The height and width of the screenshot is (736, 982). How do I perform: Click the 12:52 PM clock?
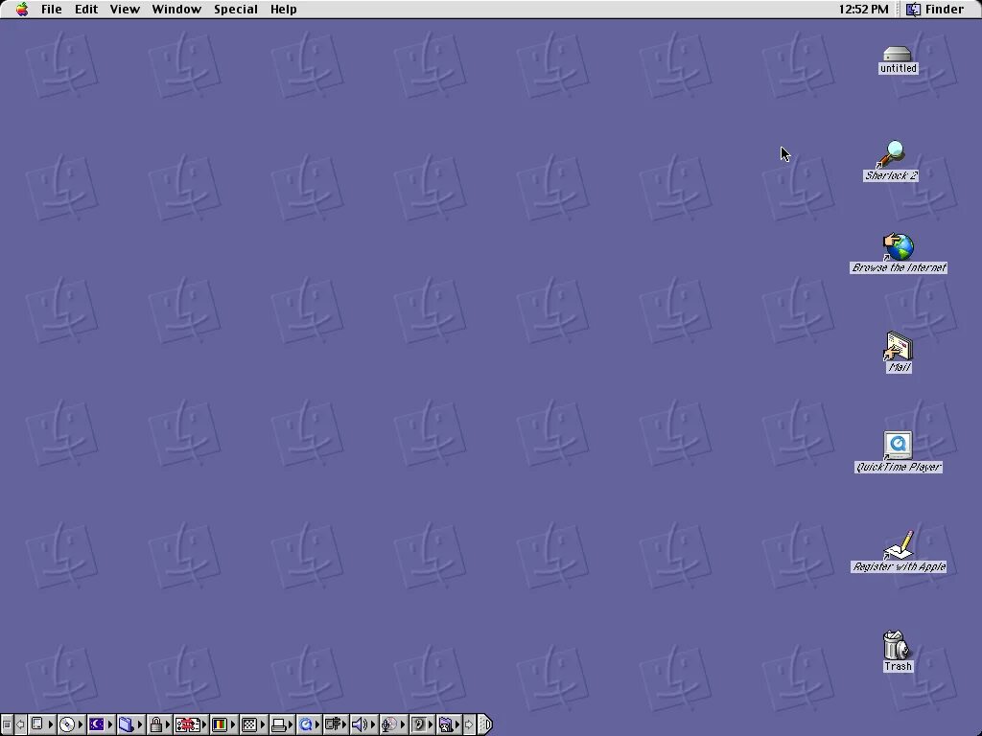tap(863, 9)
